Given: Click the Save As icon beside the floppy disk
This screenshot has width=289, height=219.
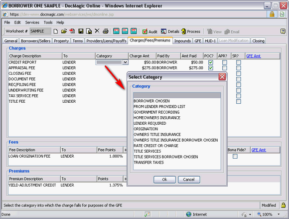Looking at the screenshot, I should 89,31.
